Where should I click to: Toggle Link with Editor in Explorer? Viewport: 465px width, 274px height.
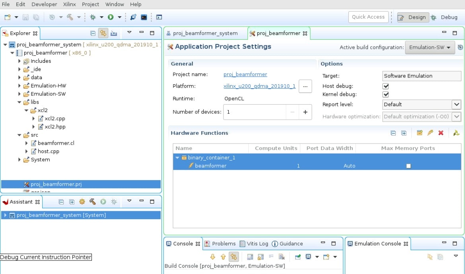(103, 33)
